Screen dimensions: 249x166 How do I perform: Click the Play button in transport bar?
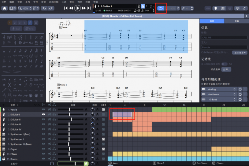point(78,8)
